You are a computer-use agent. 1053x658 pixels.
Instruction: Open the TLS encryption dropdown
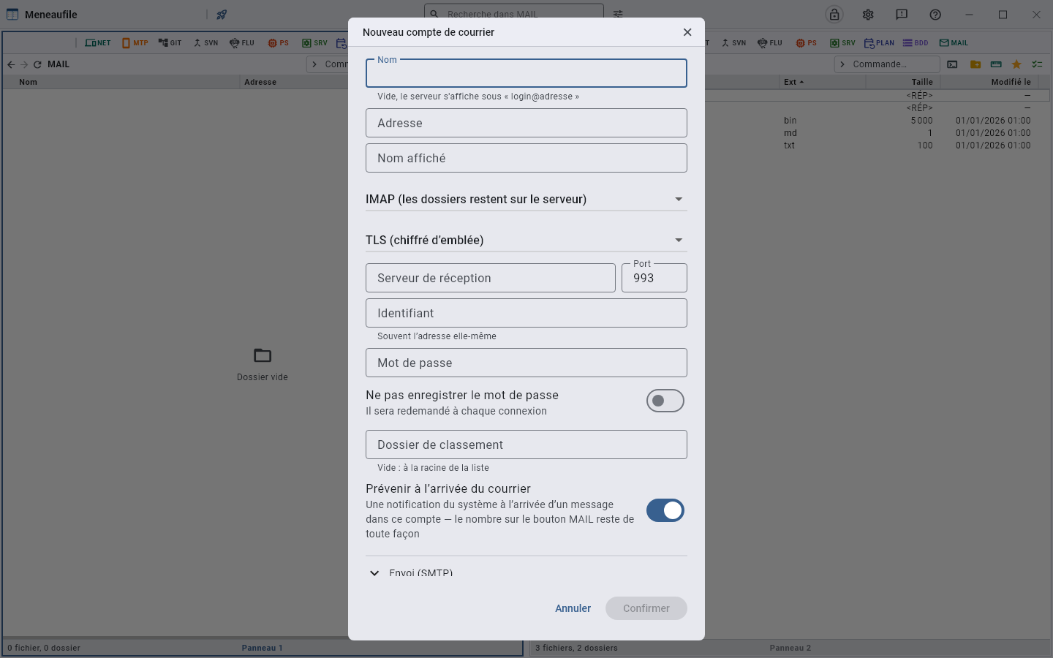pyautogui.click(x=526, y=240)
